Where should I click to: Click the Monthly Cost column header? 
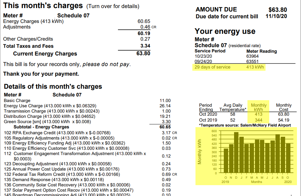[x=284, y=107]
